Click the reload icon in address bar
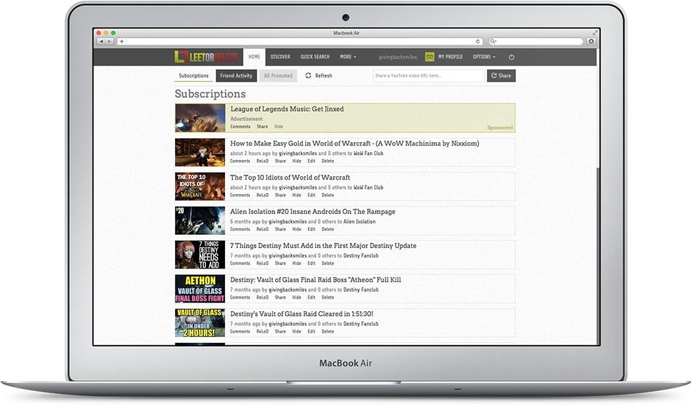Image resolution: width=691 pixels, height=408 pixels. [x=478, y=41]
